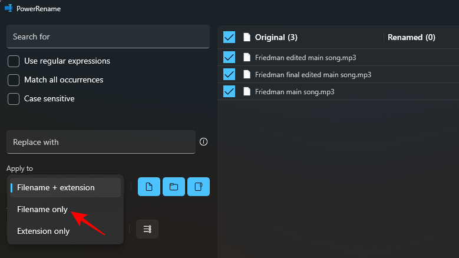Click the file icon next to Original header
The height and width of the screenshot is (258, 459).
(x=247, y=37)
